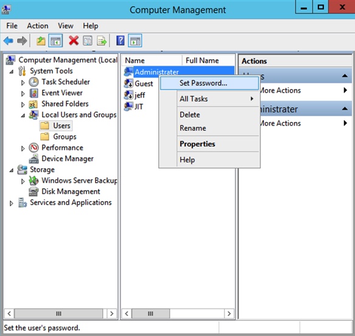355x336 pixels.
Task: Choose Delete from the context menu
Action: (209, 115)
